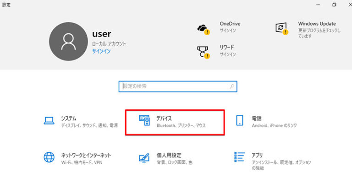
Task: Click the text 'Android、iPhone のリンク'
Action: pyautogui.click(x=275, y=126)
